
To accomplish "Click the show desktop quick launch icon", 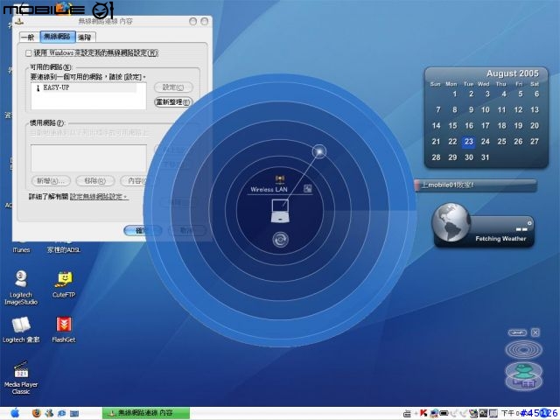I will [74, 414].
